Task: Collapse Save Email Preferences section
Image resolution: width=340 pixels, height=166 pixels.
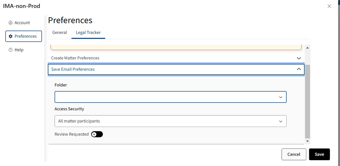Action: coord(176,69)
